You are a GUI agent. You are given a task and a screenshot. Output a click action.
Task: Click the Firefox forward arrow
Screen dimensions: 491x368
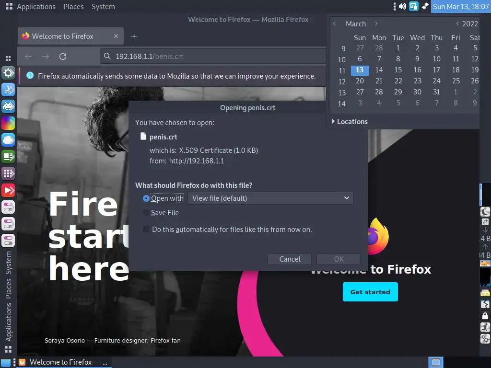pyautogui.click(x=46, y=57)
